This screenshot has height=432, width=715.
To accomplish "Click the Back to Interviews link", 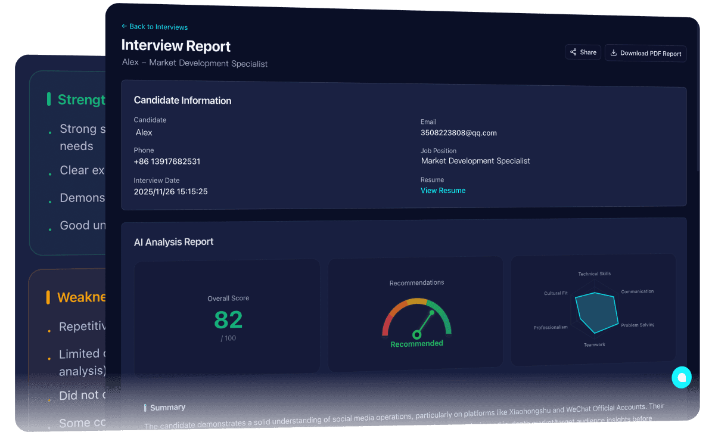I will pos(155,26).
